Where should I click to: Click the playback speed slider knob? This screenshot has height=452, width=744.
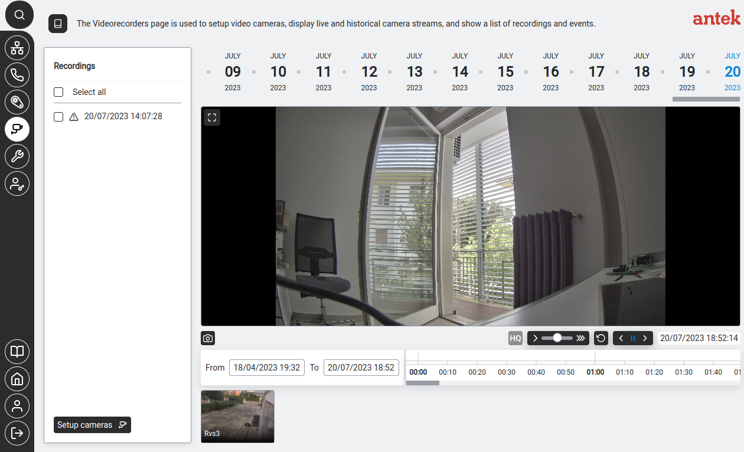point(557,338)
